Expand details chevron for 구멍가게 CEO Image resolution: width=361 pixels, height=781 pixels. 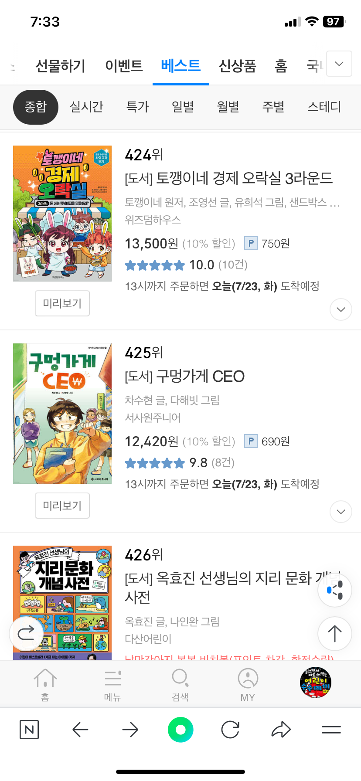(341, 512)
